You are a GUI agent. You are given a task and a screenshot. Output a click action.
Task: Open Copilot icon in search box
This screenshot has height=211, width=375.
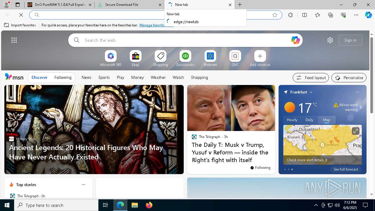295,40
